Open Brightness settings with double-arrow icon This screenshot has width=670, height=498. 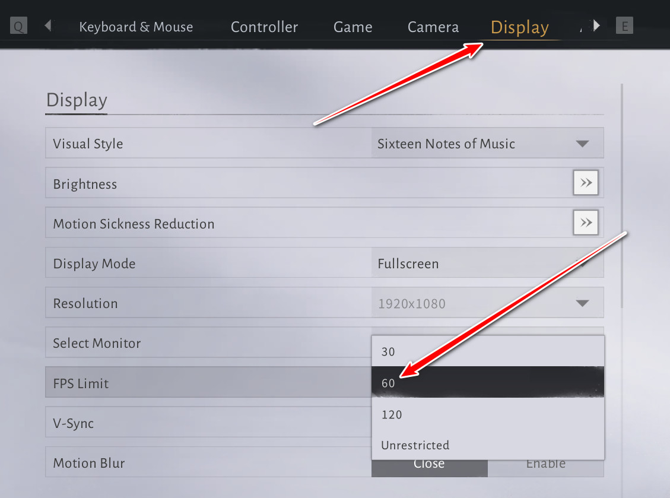pyautogui.click(x=586, y=183)
